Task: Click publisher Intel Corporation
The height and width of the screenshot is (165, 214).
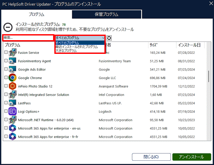Action: click(x=111, y=95)
